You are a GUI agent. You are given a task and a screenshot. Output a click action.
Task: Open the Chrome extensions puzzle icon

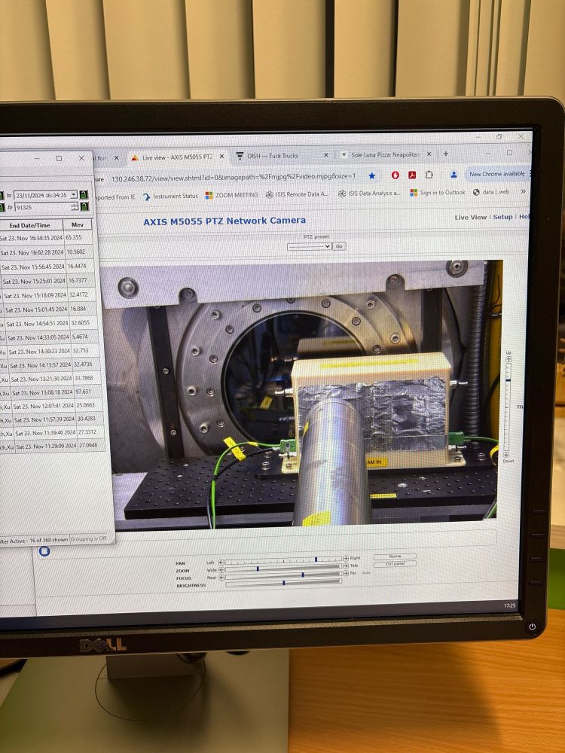coord(429,175)
